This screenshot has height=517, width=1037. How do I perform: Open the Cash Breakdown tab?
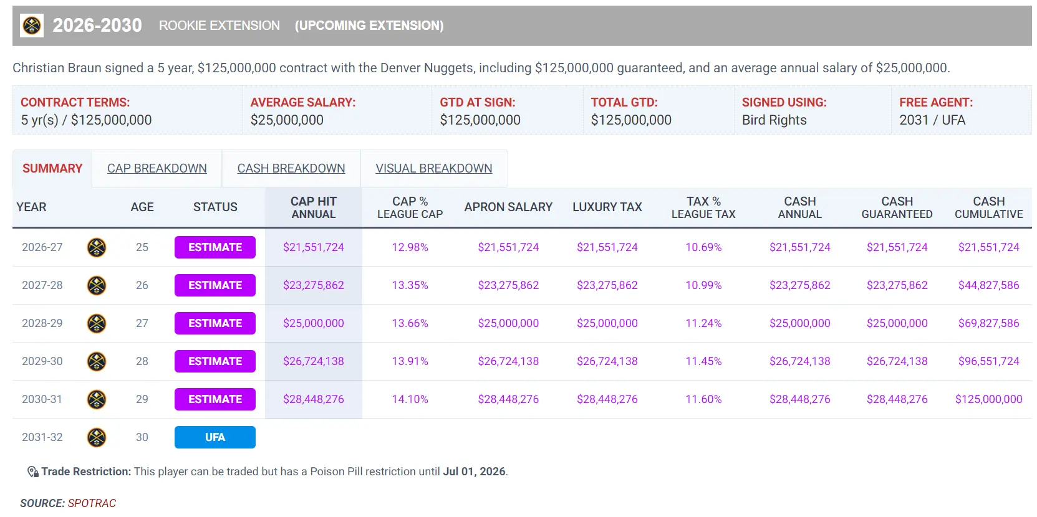click(x=291, y=169)
